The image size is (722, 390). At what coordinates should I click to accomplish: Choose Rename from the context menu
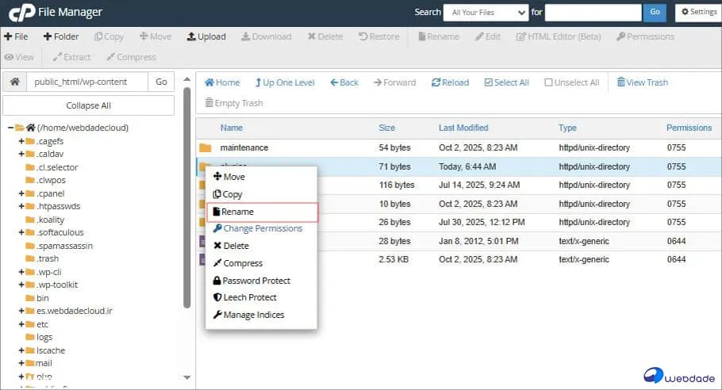[237, 212]
